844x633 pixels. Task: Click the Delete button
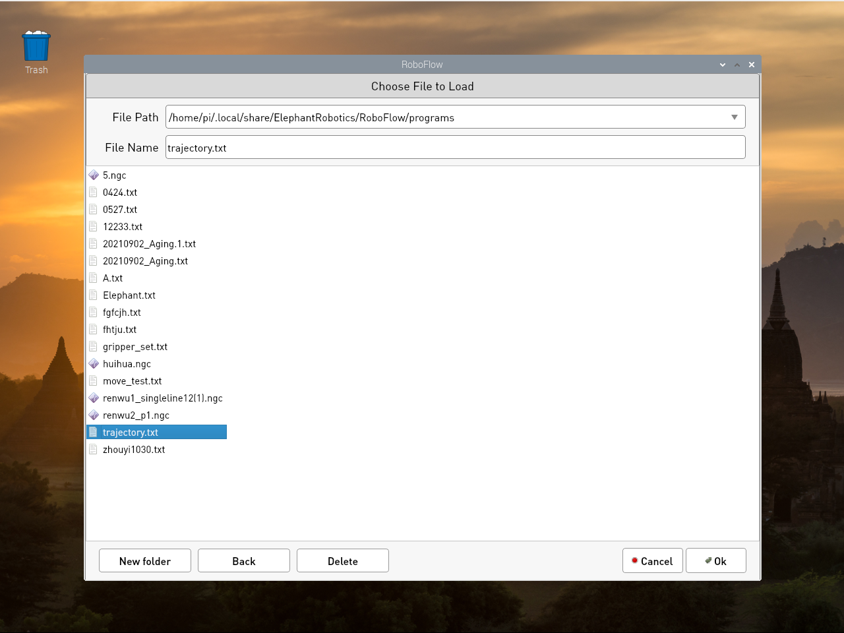point(342,561)
